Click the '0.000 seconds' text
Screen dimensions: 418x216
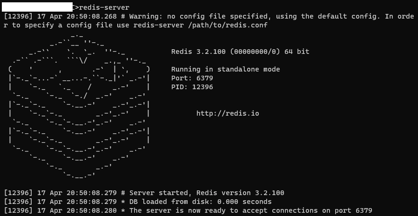coord(244,202)
